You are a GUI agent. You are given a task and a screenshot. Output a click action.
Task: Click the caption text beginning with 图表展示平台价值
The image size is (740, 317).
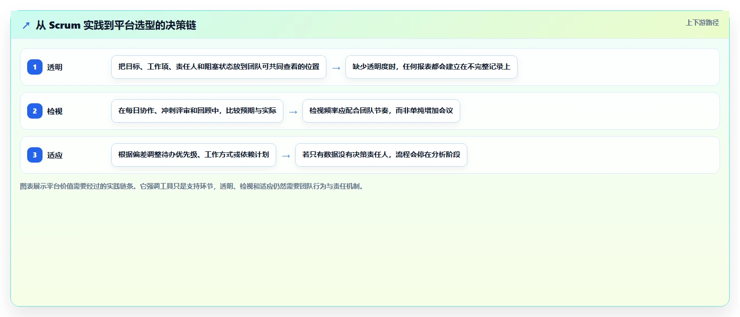[192, 187]
